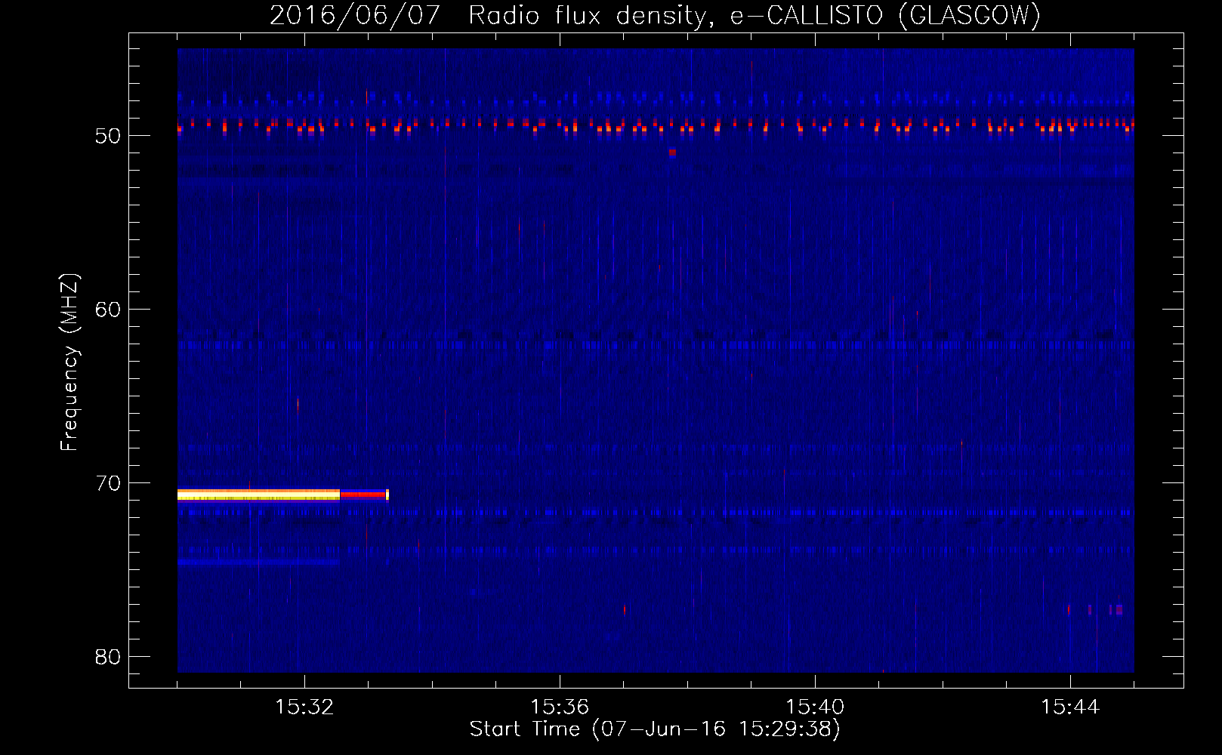Select the 'Frequency (MHZ)' vertical axis label
Screen dimensions: 1222x755
[x=69, y=362]
